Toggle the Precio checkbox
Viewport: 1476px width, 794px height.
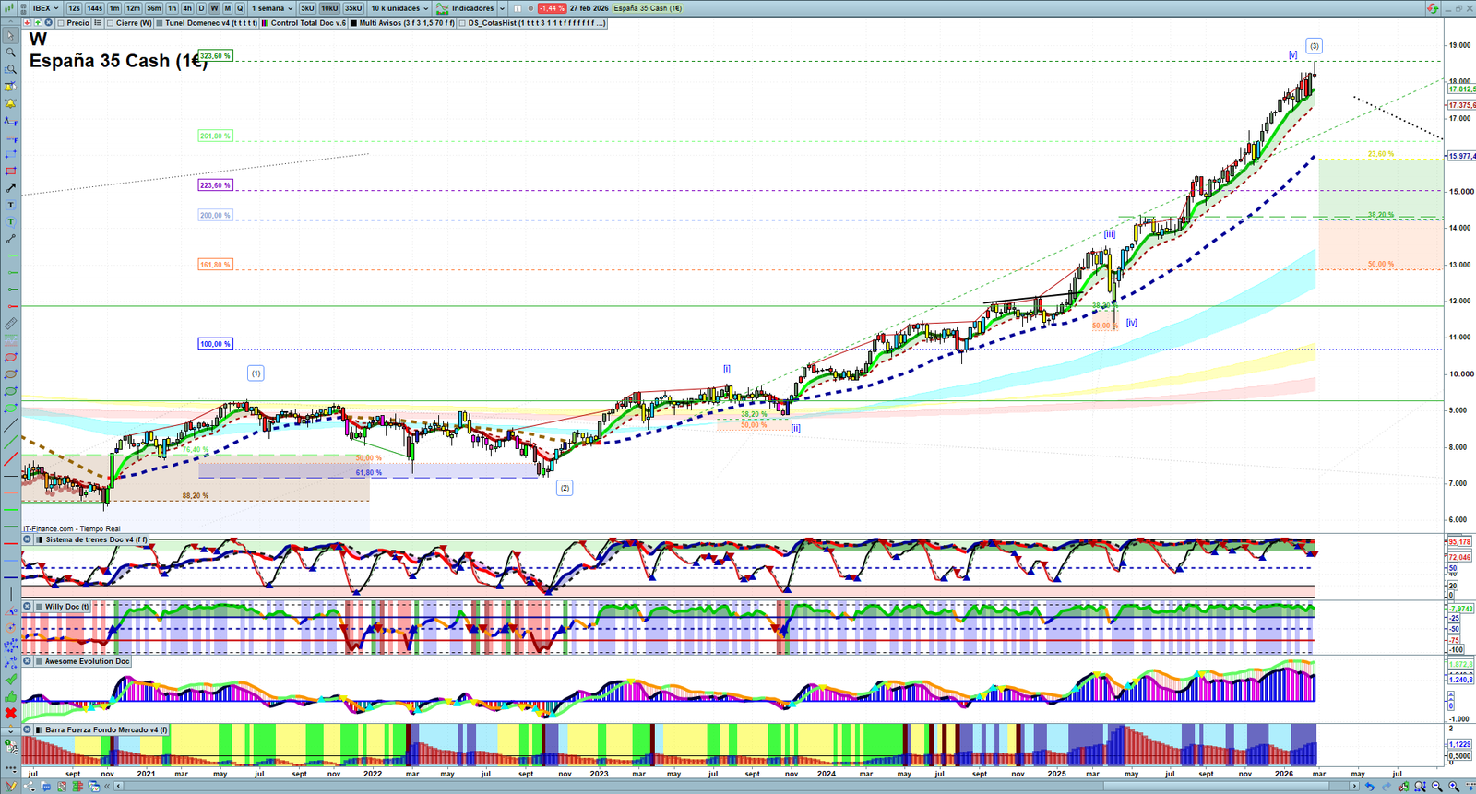tap(61, 23)
